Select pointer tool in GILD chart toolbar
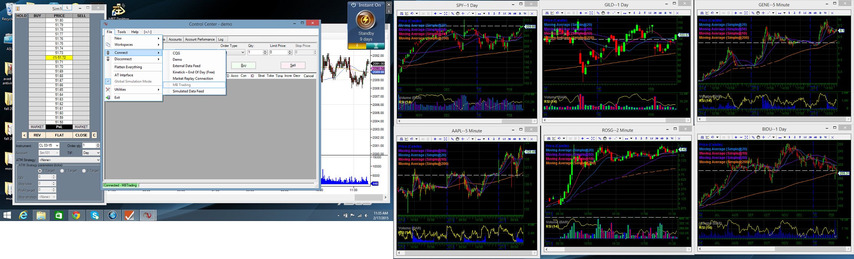854x259 pixels. point(598,13)
